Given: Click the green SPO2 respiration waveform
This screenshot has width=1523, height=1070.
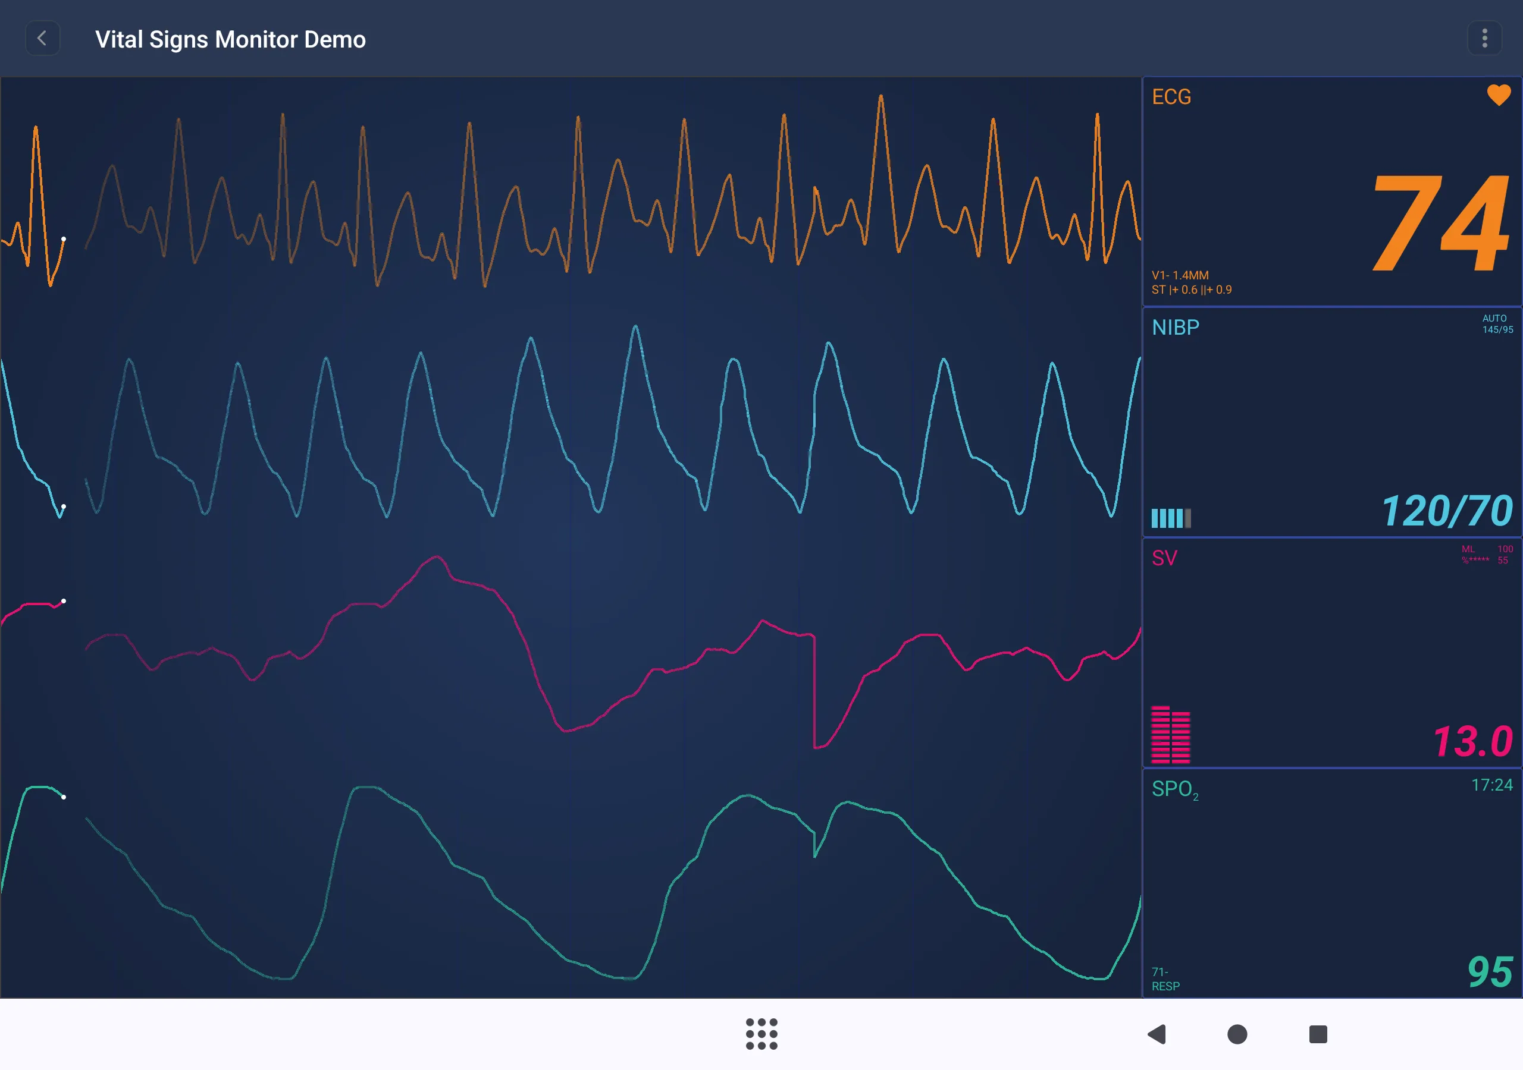Looking at the screenshot, I should tap(571, 883).
